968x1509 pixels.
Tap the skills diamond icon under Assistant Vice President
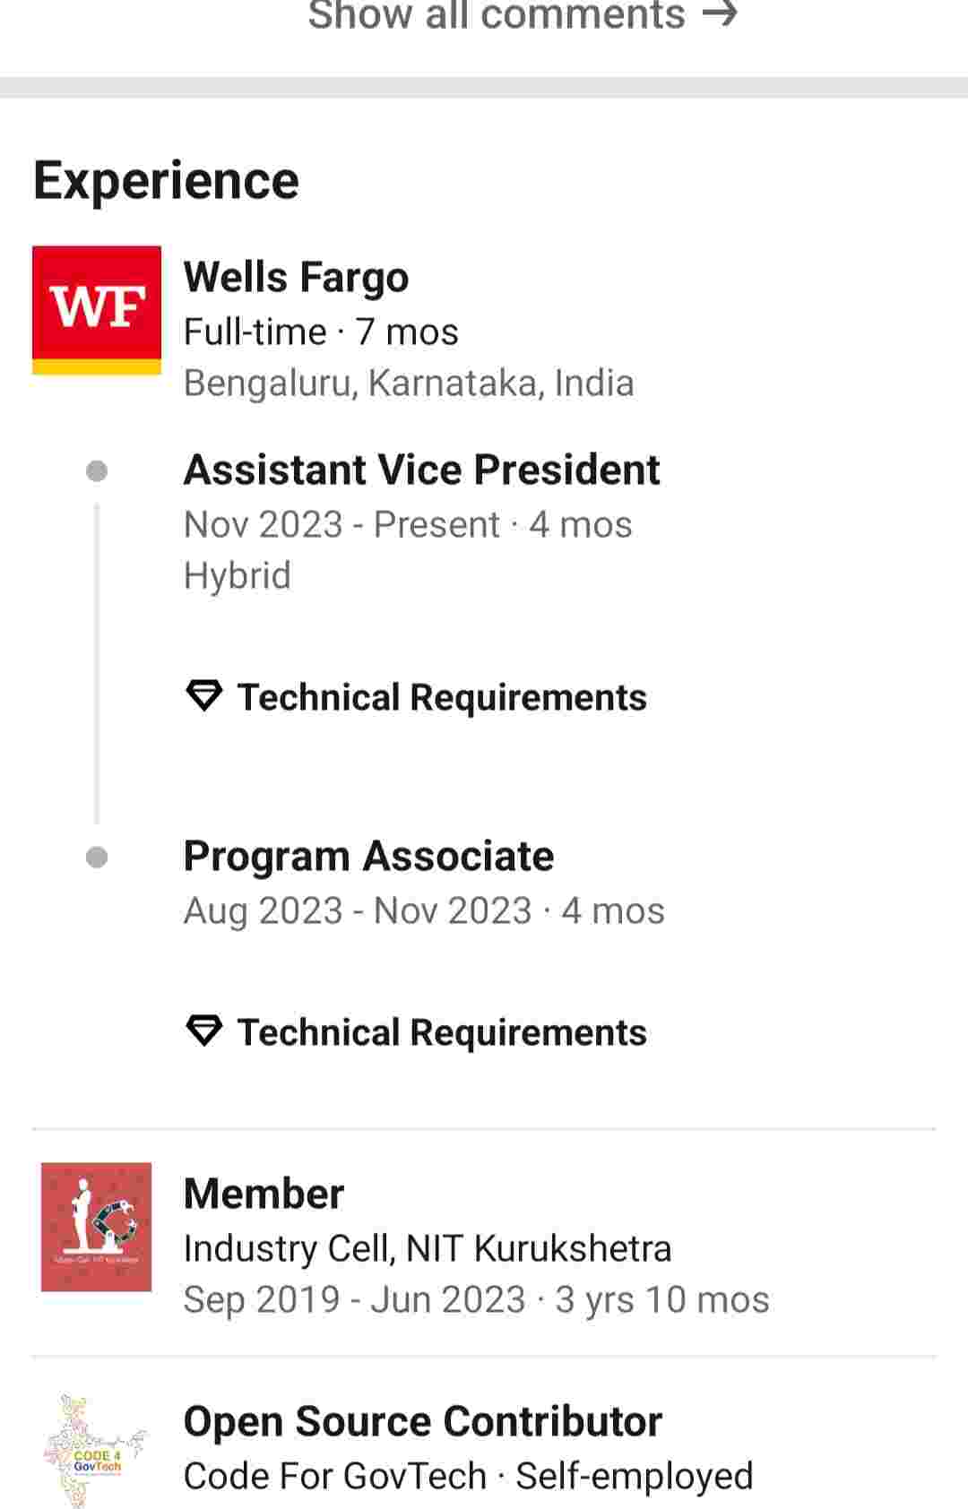(x=203, y=695)
